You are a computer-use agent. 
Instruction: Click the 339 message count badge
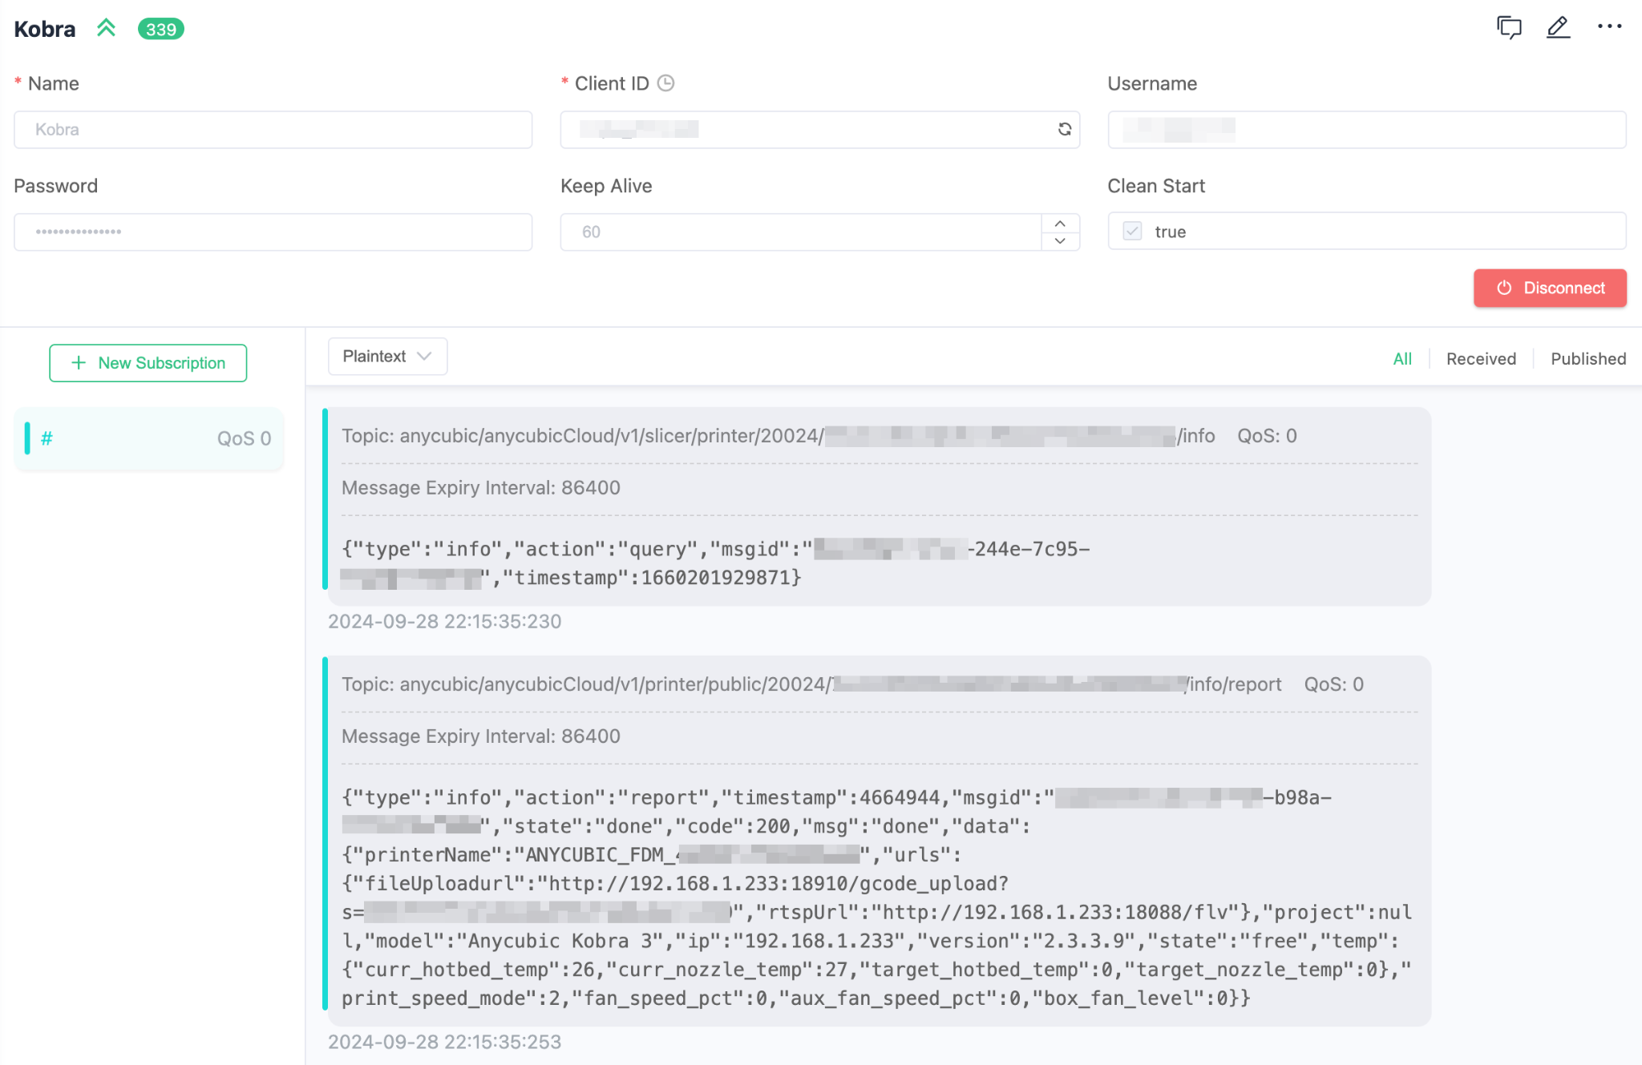[x=161, y=30]
